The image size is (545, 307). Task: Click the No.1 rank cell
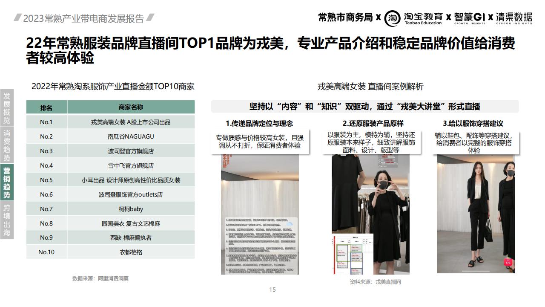pyautogui.click(x=46, y=122)
